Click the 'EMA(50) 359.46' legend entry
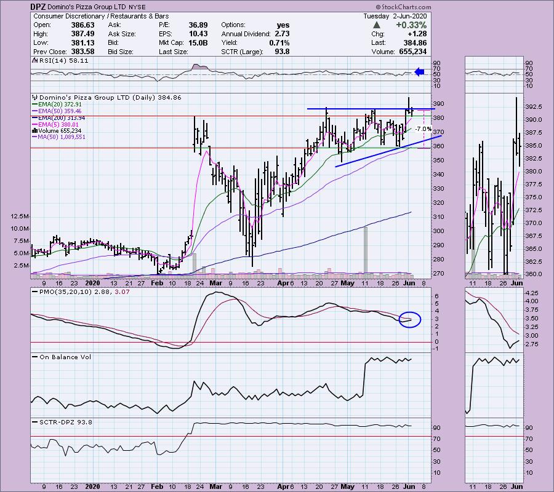The width and height of the screenshot is (554, 492). (60, 111)
